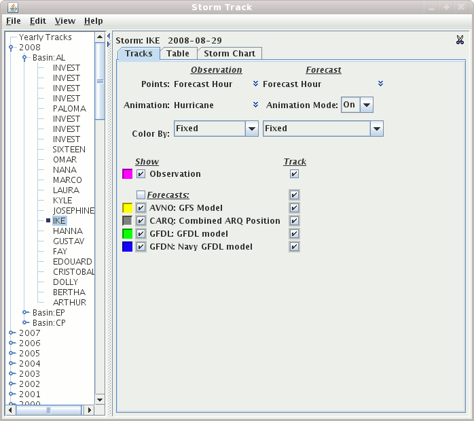This screenshot has height=421, width=474.
Task: Open the View menu
Action: click(x=65, y=21)
